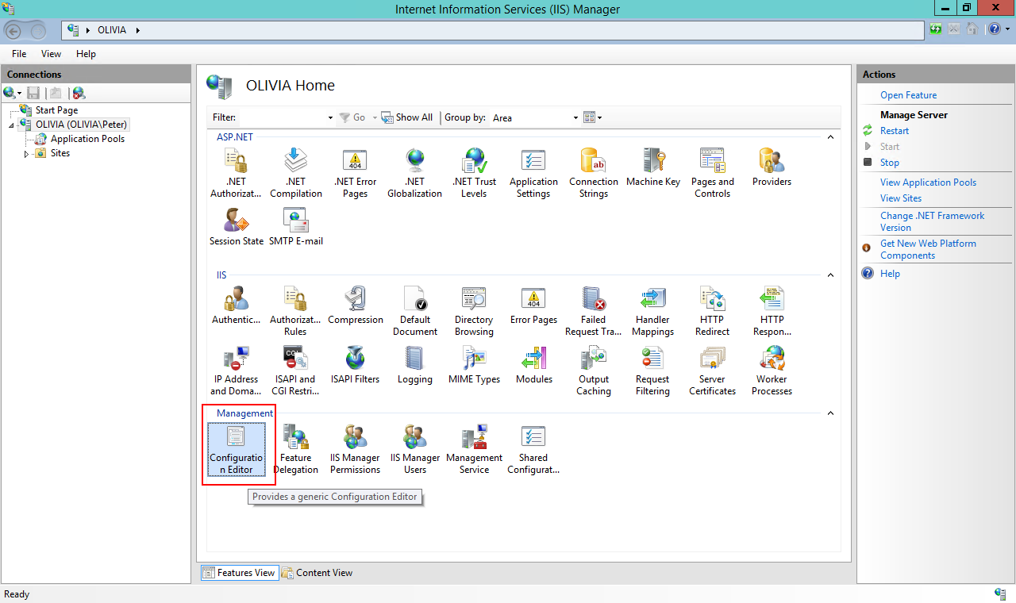Select the Providers icon

coord(772,167)
